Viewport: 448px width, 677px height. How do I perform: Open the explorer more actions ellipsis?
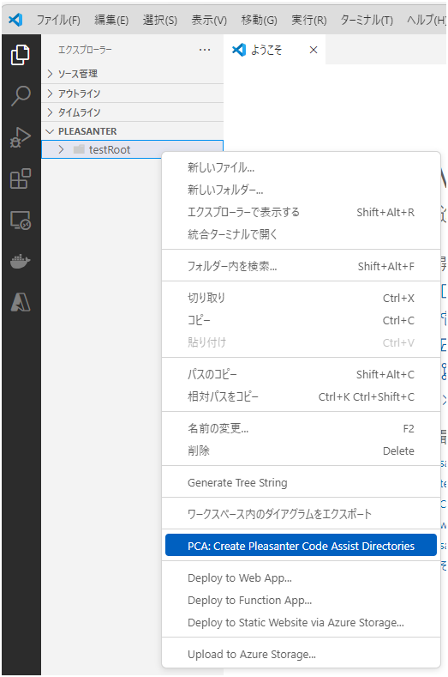pos(205,50)
